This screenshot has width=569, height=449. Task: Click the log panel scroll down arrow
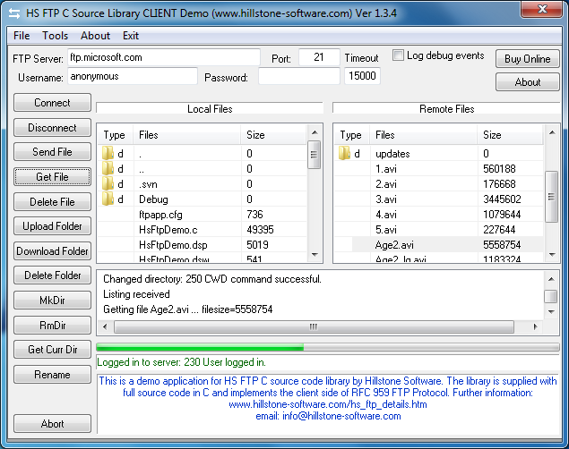[x=551, y=311]
